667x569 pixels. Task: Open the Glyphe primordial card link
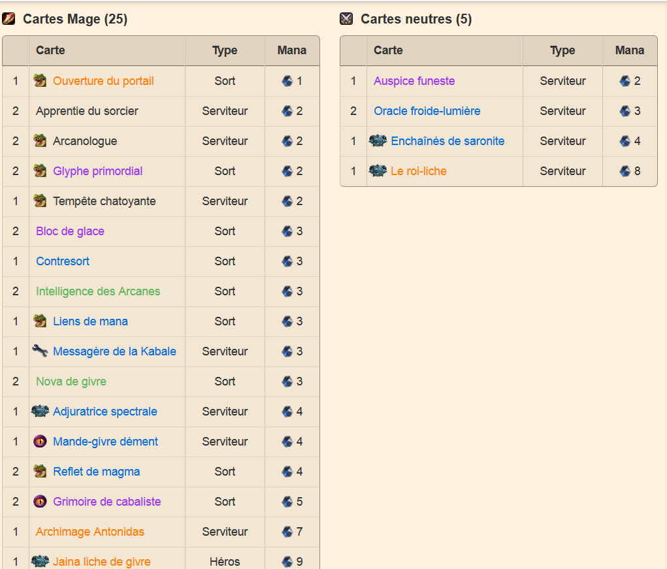pyautogui.click(x=98, y=171)
